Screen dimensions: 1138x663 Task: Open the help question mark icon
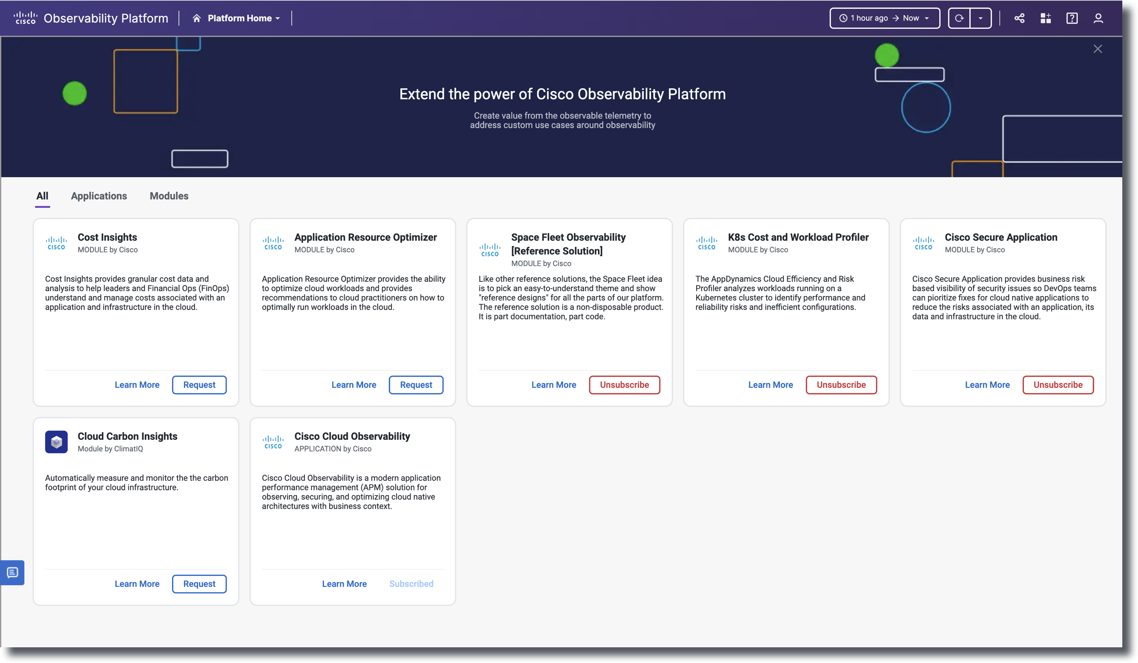coord(1072,18)
